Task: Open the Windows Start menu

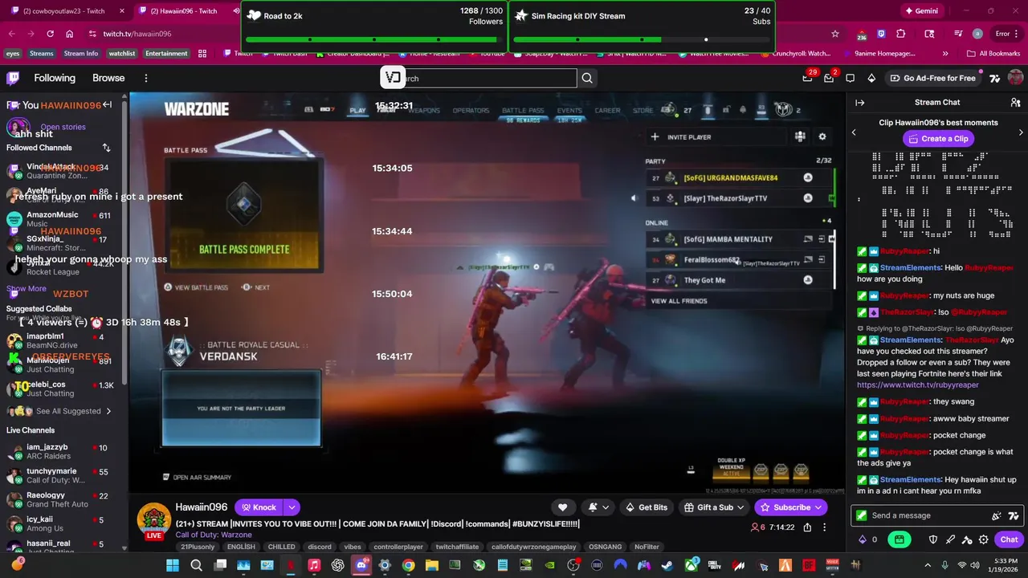Action: (173, 565)
